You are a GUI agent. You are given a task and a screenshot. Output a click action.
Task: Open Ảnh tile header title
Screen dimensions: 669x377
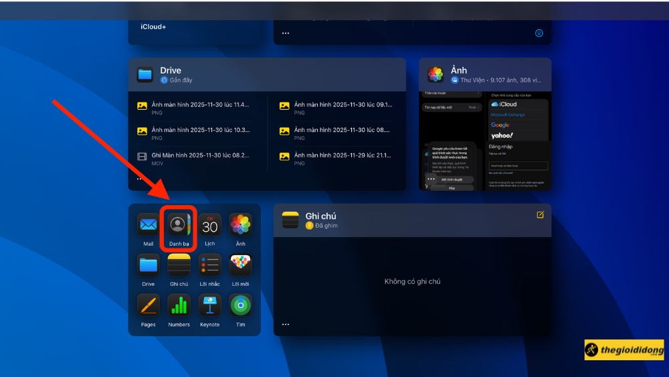459,70
